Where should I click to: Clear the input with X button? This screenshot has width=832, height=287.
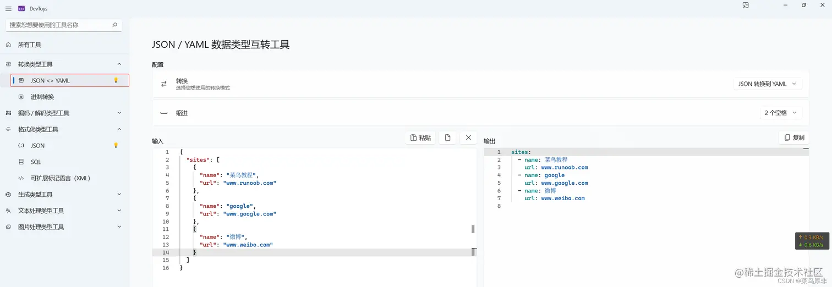click(x=468, y=137)
